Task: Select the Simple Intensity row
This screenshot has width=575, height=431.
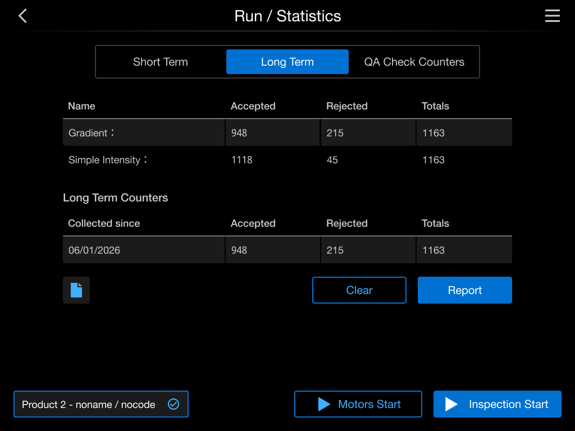Action: pos(287,160)
